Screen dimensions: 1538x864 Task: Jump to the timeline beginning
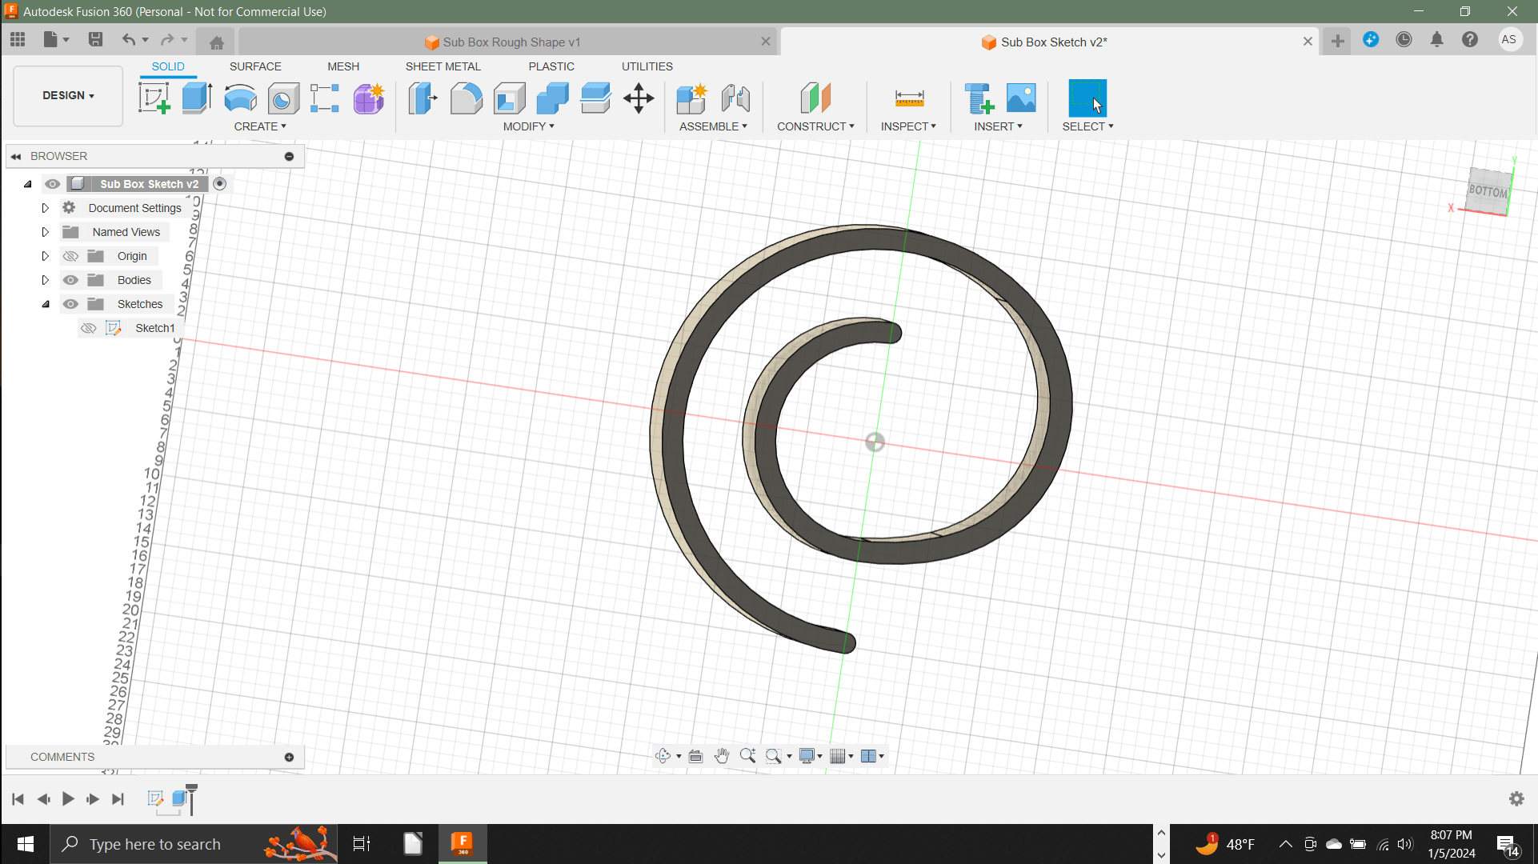(18, 799)
